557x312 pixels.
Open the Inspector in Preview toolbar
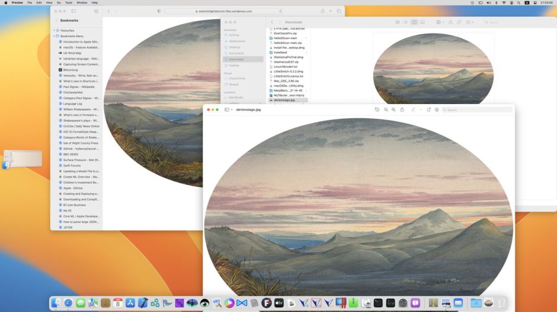pos(377,110)
